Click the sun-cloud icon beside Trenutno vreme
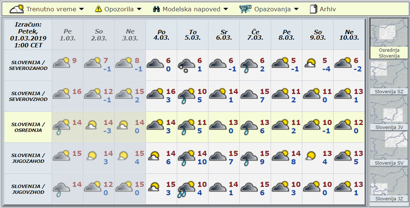Screen dimensions: 410x208 pos(17,9)
